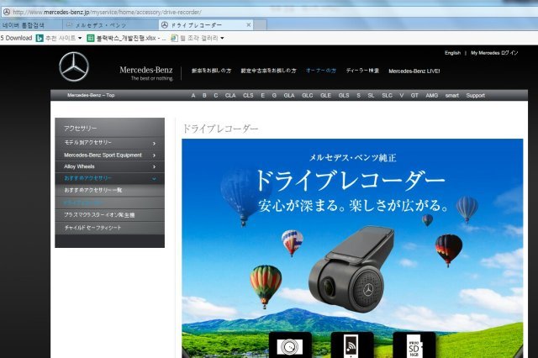Select the AMG link
The image size is (538, 358).
pyautogui.click(x=431, y=95)
